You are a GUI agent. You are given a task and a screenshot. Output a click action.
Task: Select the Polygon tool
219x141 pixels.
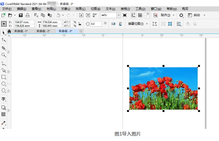click(x=4, y=90)
